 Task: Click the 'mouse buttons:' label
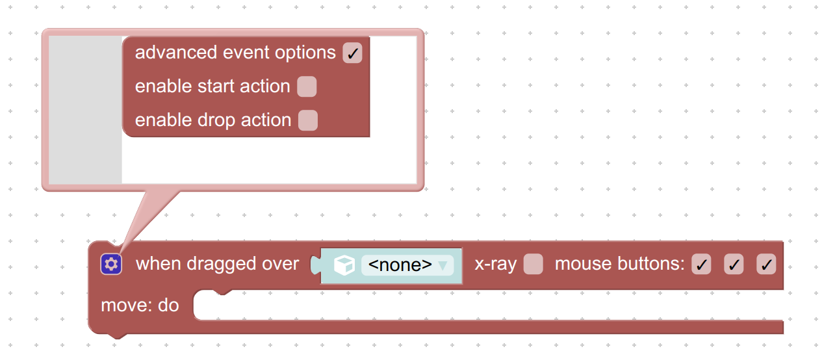620,265
